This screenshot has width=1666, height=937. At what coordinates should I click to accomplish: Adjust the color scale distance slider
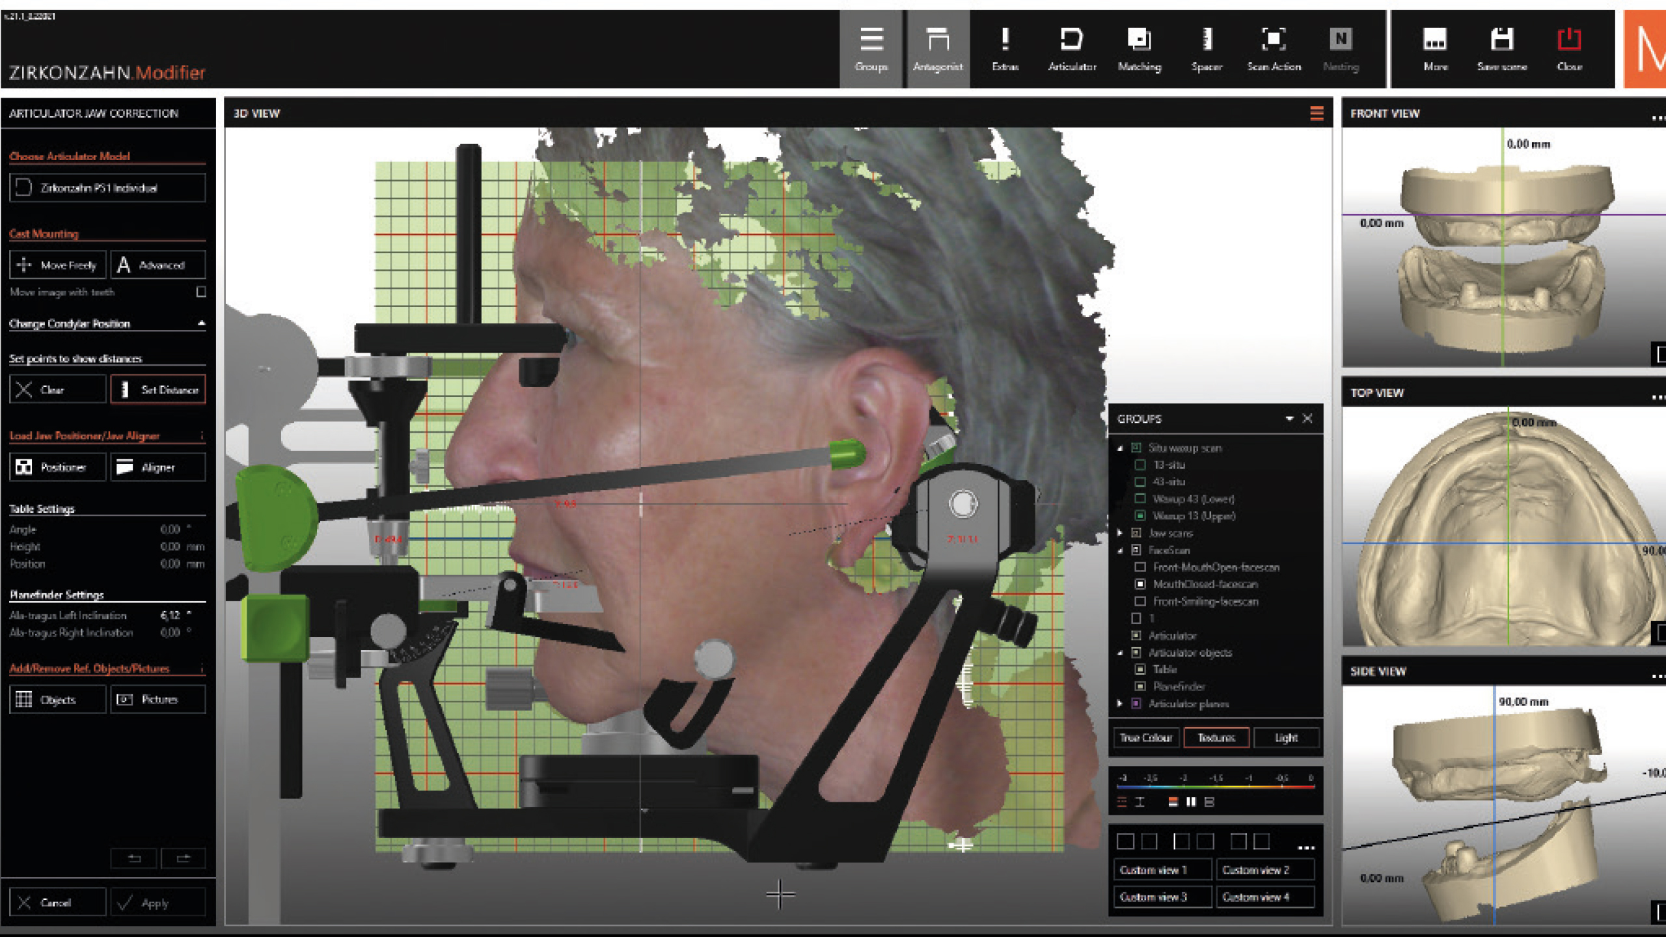(1215, 787)
